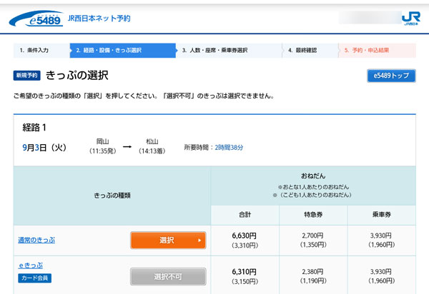
Task: Click the 所要時間 2時間38分 text
Action: coord(214,147)
